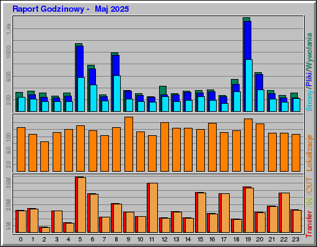Select the cyan Strony bar for hour 8

[117, 94]
